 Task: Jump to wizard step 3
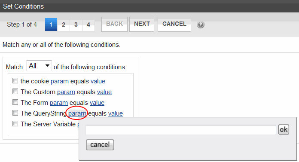click(76, 24)
